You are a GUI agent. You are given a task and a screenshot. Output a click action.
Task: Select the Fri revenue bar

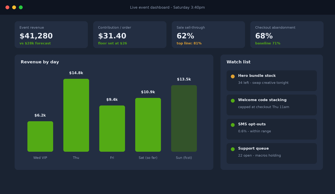[x=112, y=129]
